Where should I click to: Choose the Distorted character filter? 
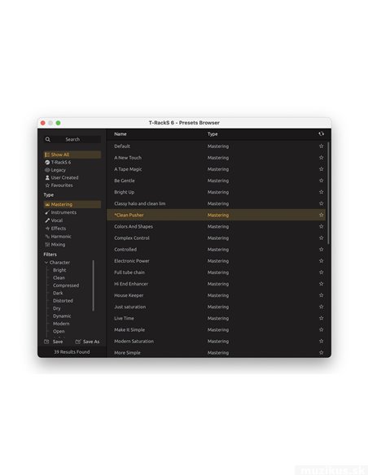pyautogui.click(x=63, y=300)
